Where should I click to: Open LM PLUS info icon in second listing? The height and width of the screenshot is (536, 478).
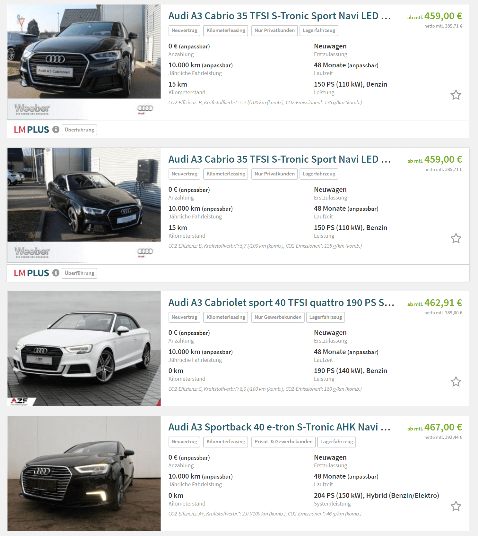(56, 273)
